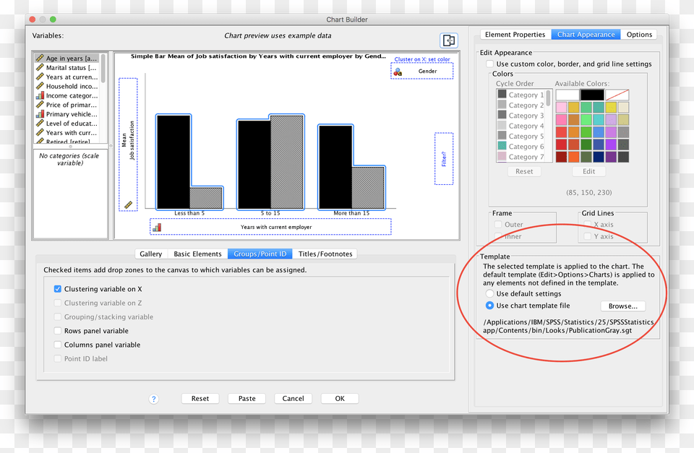Open help with the question mark icon
Screen dimensions: 694x453
[153, 399]
